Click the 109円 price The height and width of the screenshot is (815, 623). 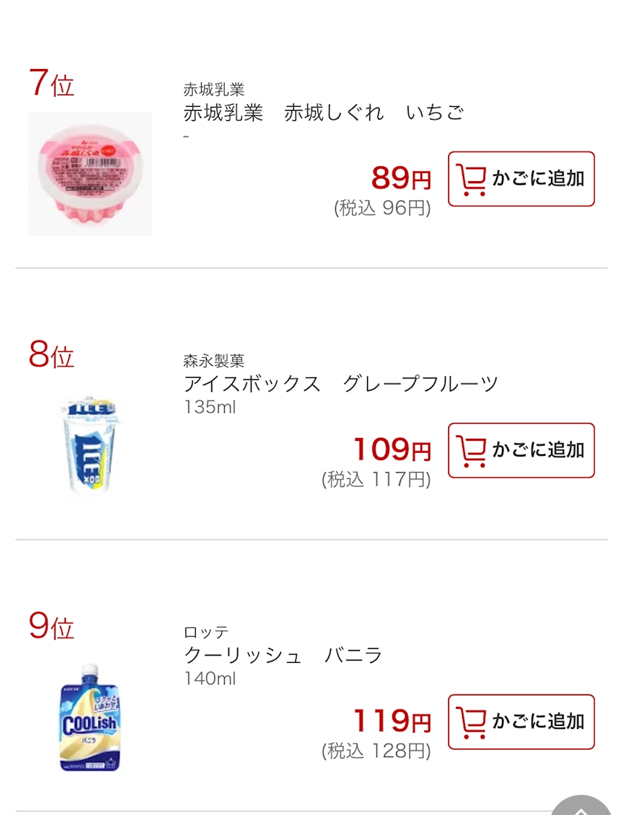392,450
